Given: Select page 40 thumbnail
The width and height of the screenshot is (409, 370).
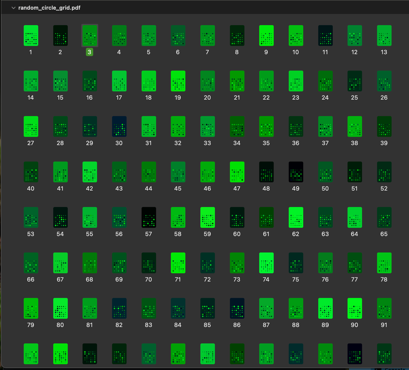Looking at the screenshot, I should tap(31, 172).
